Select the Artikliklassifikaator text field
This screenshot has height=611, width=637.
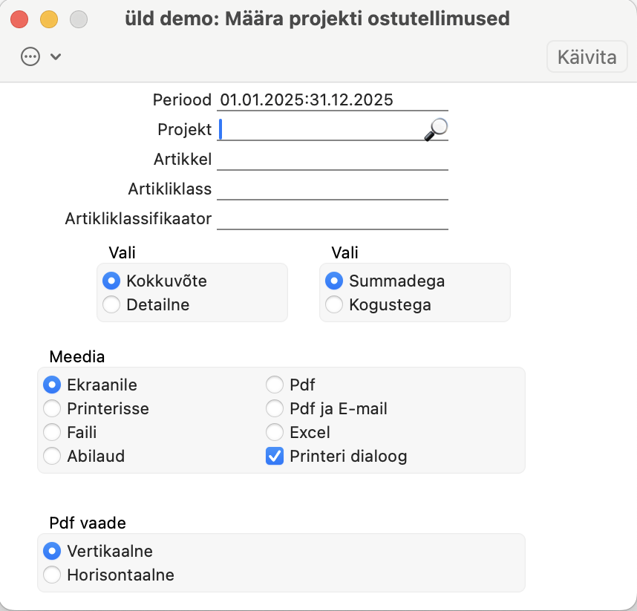(x=332, y=219)
